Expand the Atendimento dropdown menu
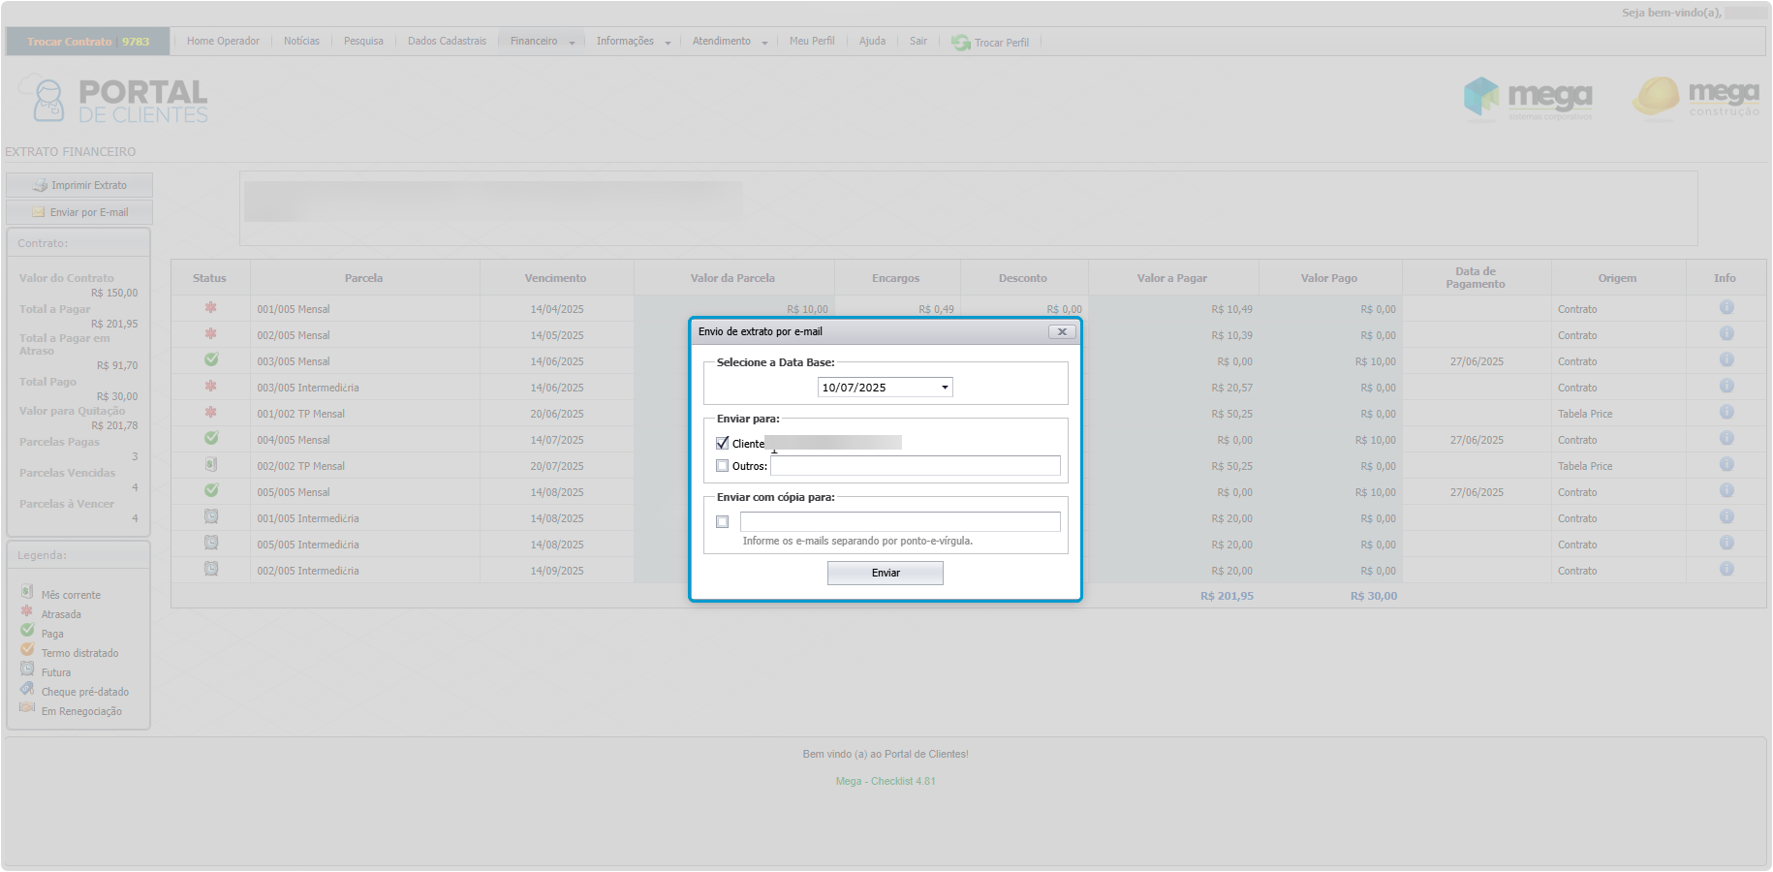The height and width of the screenshot is (872, 1773). point(730,41)
